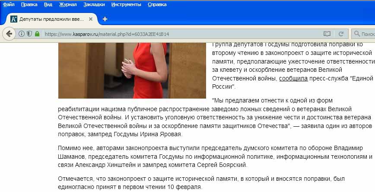Open the Правка menu
This screenshot has width=375, height=192.
coord(29,5)
